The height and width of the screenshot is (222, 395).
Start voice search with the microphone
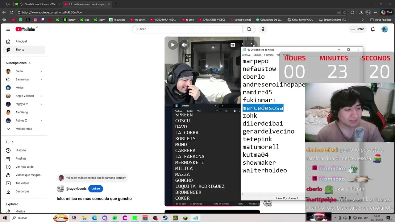coord(263,29)
